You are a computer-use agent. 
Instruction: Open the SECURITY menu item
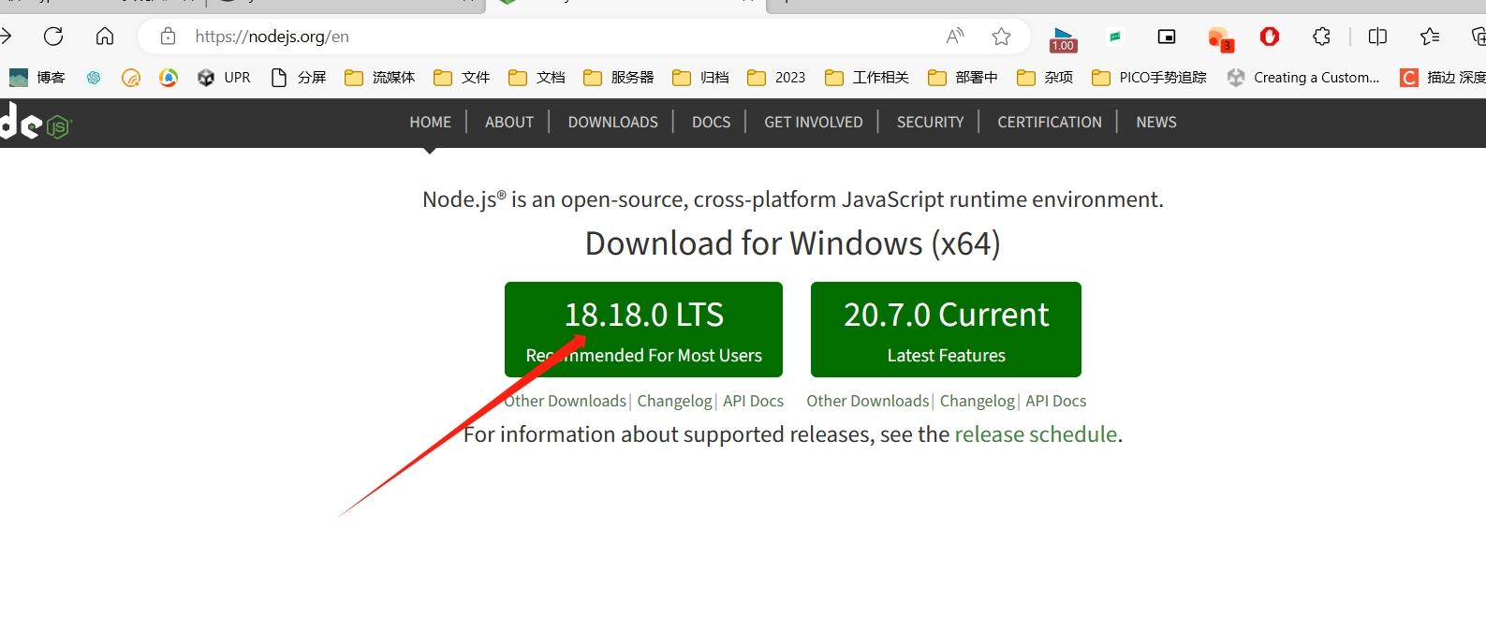click(x=930, y=122)
